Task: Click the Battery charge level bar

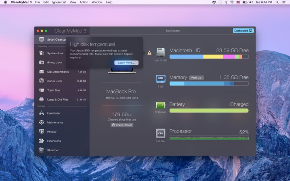Action: [x=209, y=111]
